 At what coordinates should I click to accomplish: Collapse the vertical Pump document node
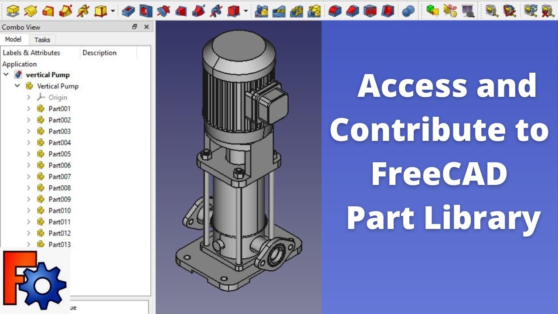(x=6, y=75)
